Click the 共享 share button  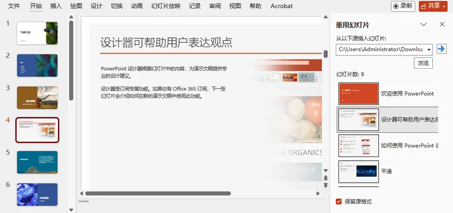433,6
